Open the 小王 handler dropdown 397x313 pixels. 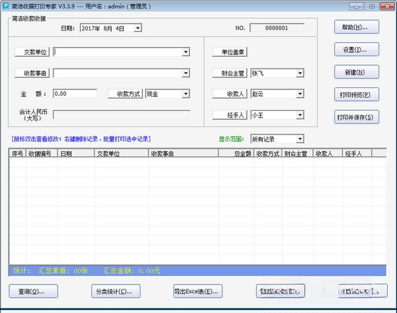(300, 115)
